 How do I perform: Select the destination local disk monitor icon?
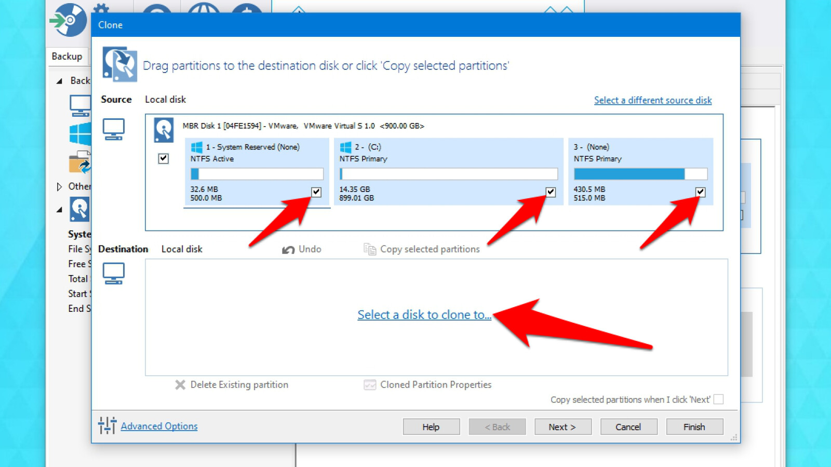[x=113, y=273]
